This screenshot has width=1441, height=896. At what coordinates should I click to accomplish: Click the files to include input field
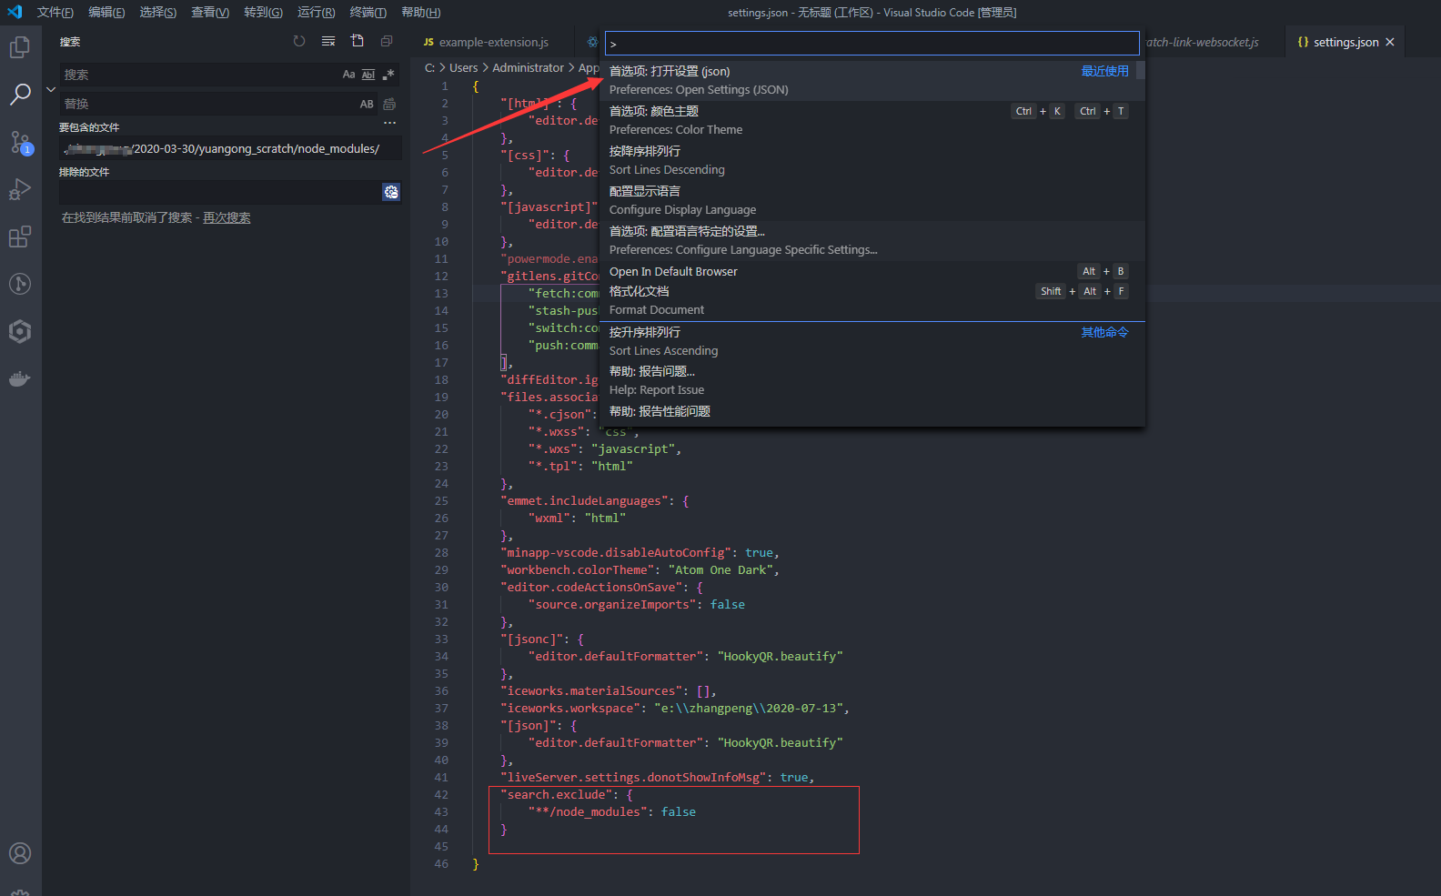(230, 148)
